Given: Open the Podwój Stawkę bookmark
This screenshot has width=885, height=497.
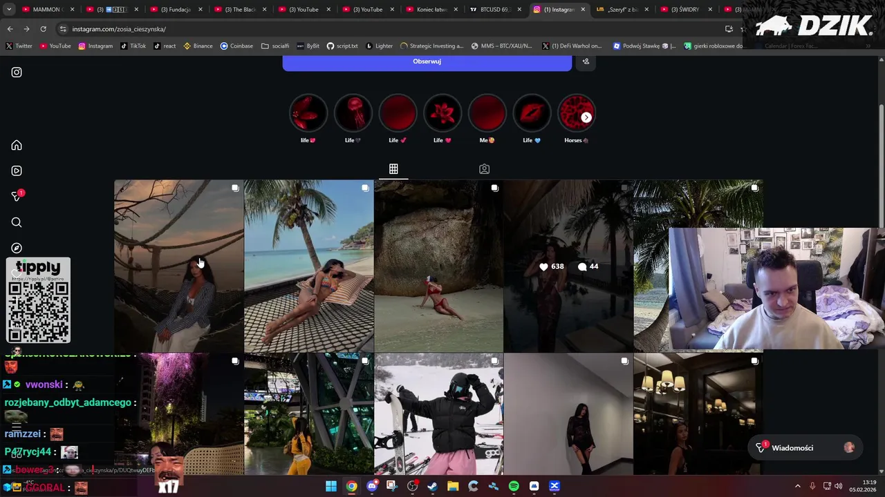Looking at the screenshot, I should (644, 46).
